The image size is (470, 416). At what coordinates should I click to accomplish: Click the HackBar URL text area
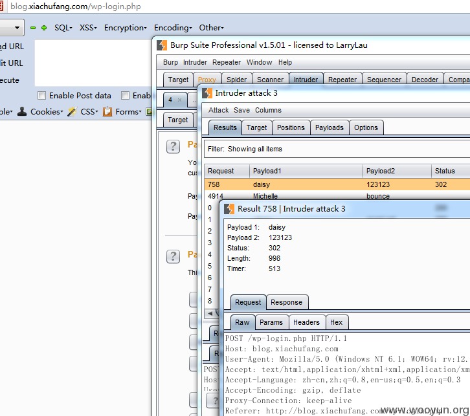[x=93, y=63]
